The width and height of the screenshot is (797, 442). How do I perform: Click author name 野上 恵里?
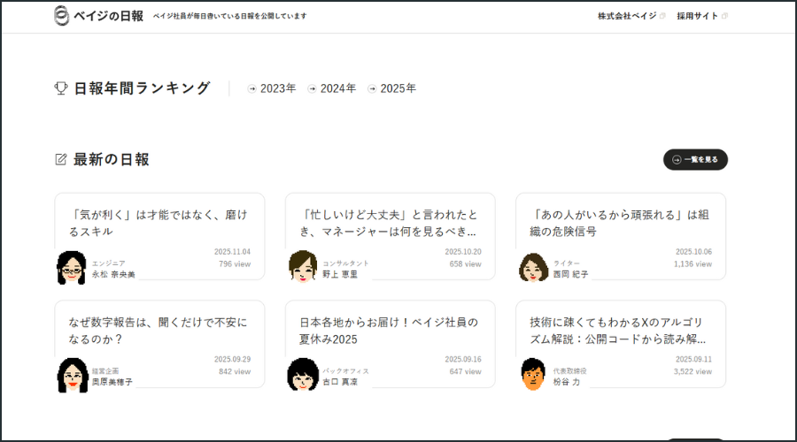(x=340, y=275)
